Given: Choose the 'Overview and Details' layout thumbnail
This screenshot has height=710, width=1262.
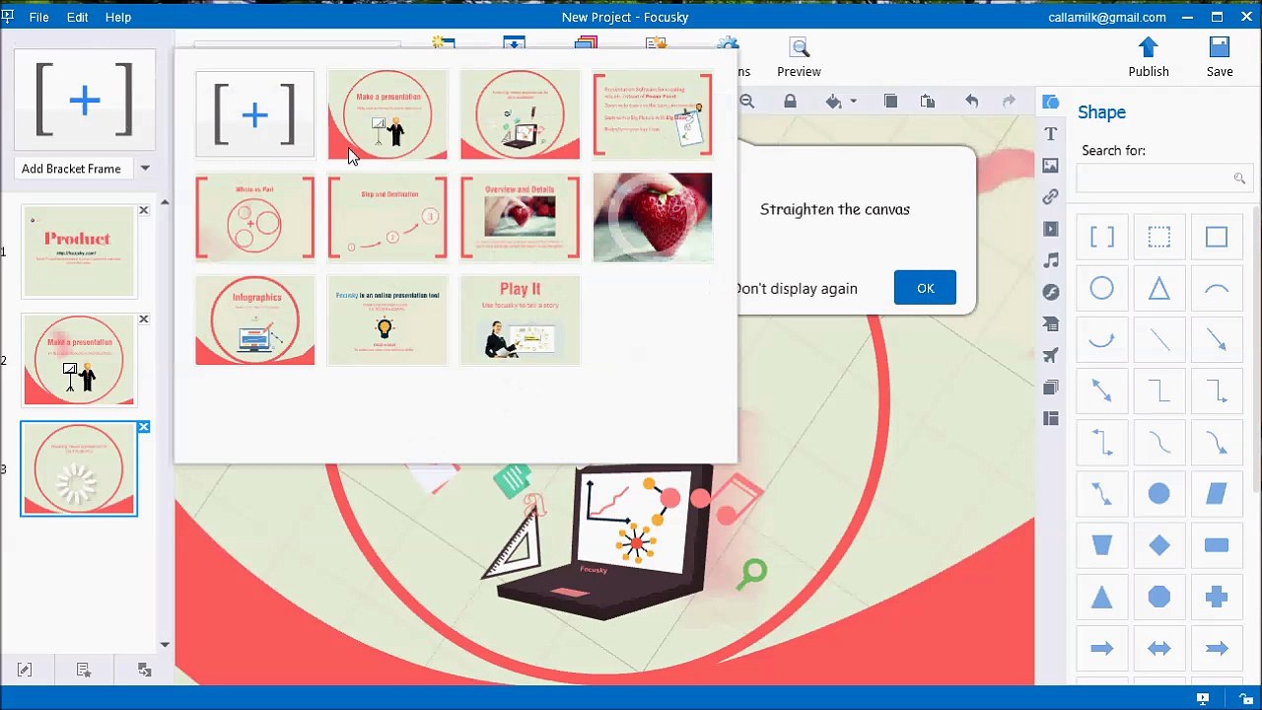Looking at the screenshot, I should pos(520,218).
